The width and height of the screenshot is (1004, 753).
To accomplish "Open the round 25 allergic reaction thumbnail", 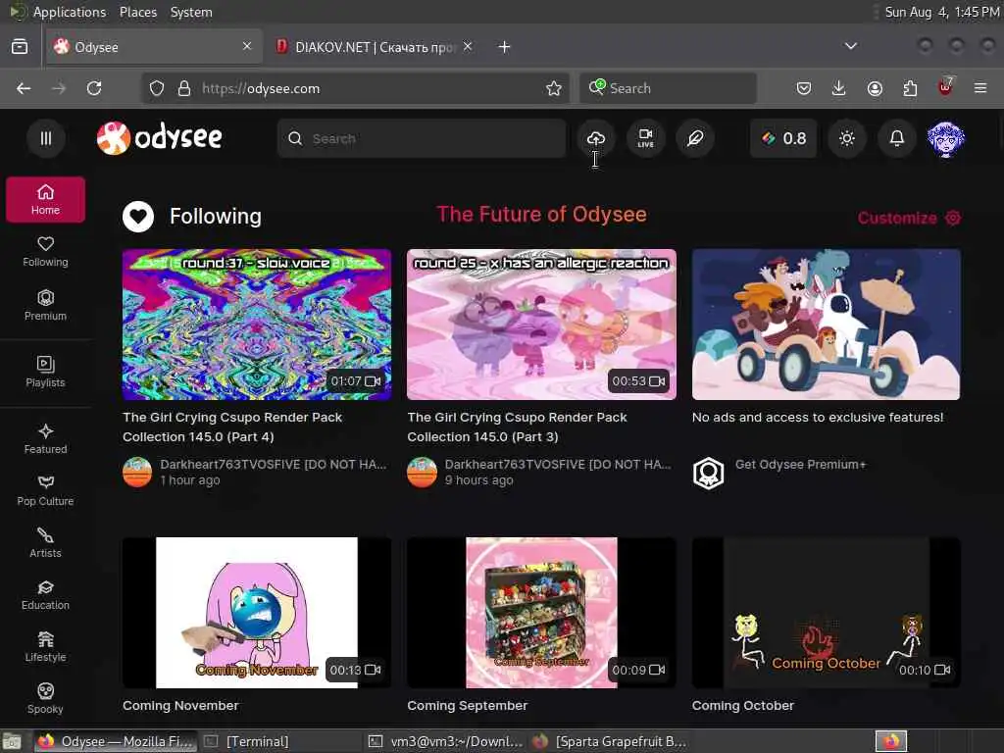I will click(541, 325).
